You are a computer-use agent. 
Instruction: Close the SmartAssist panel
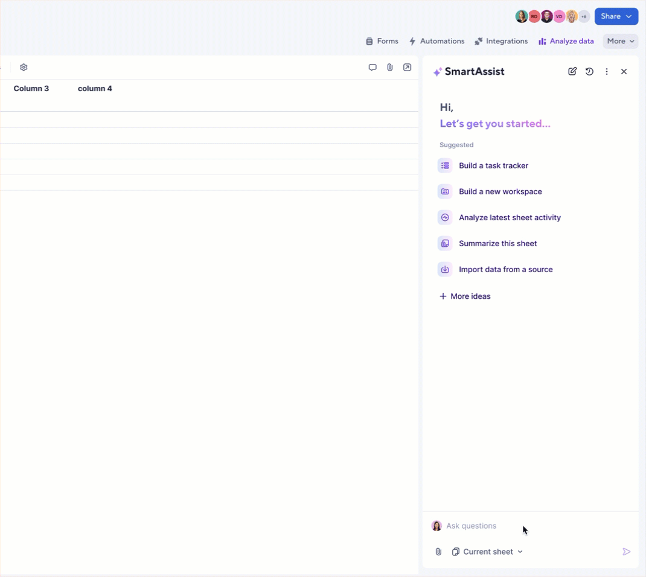coord(624,71)
